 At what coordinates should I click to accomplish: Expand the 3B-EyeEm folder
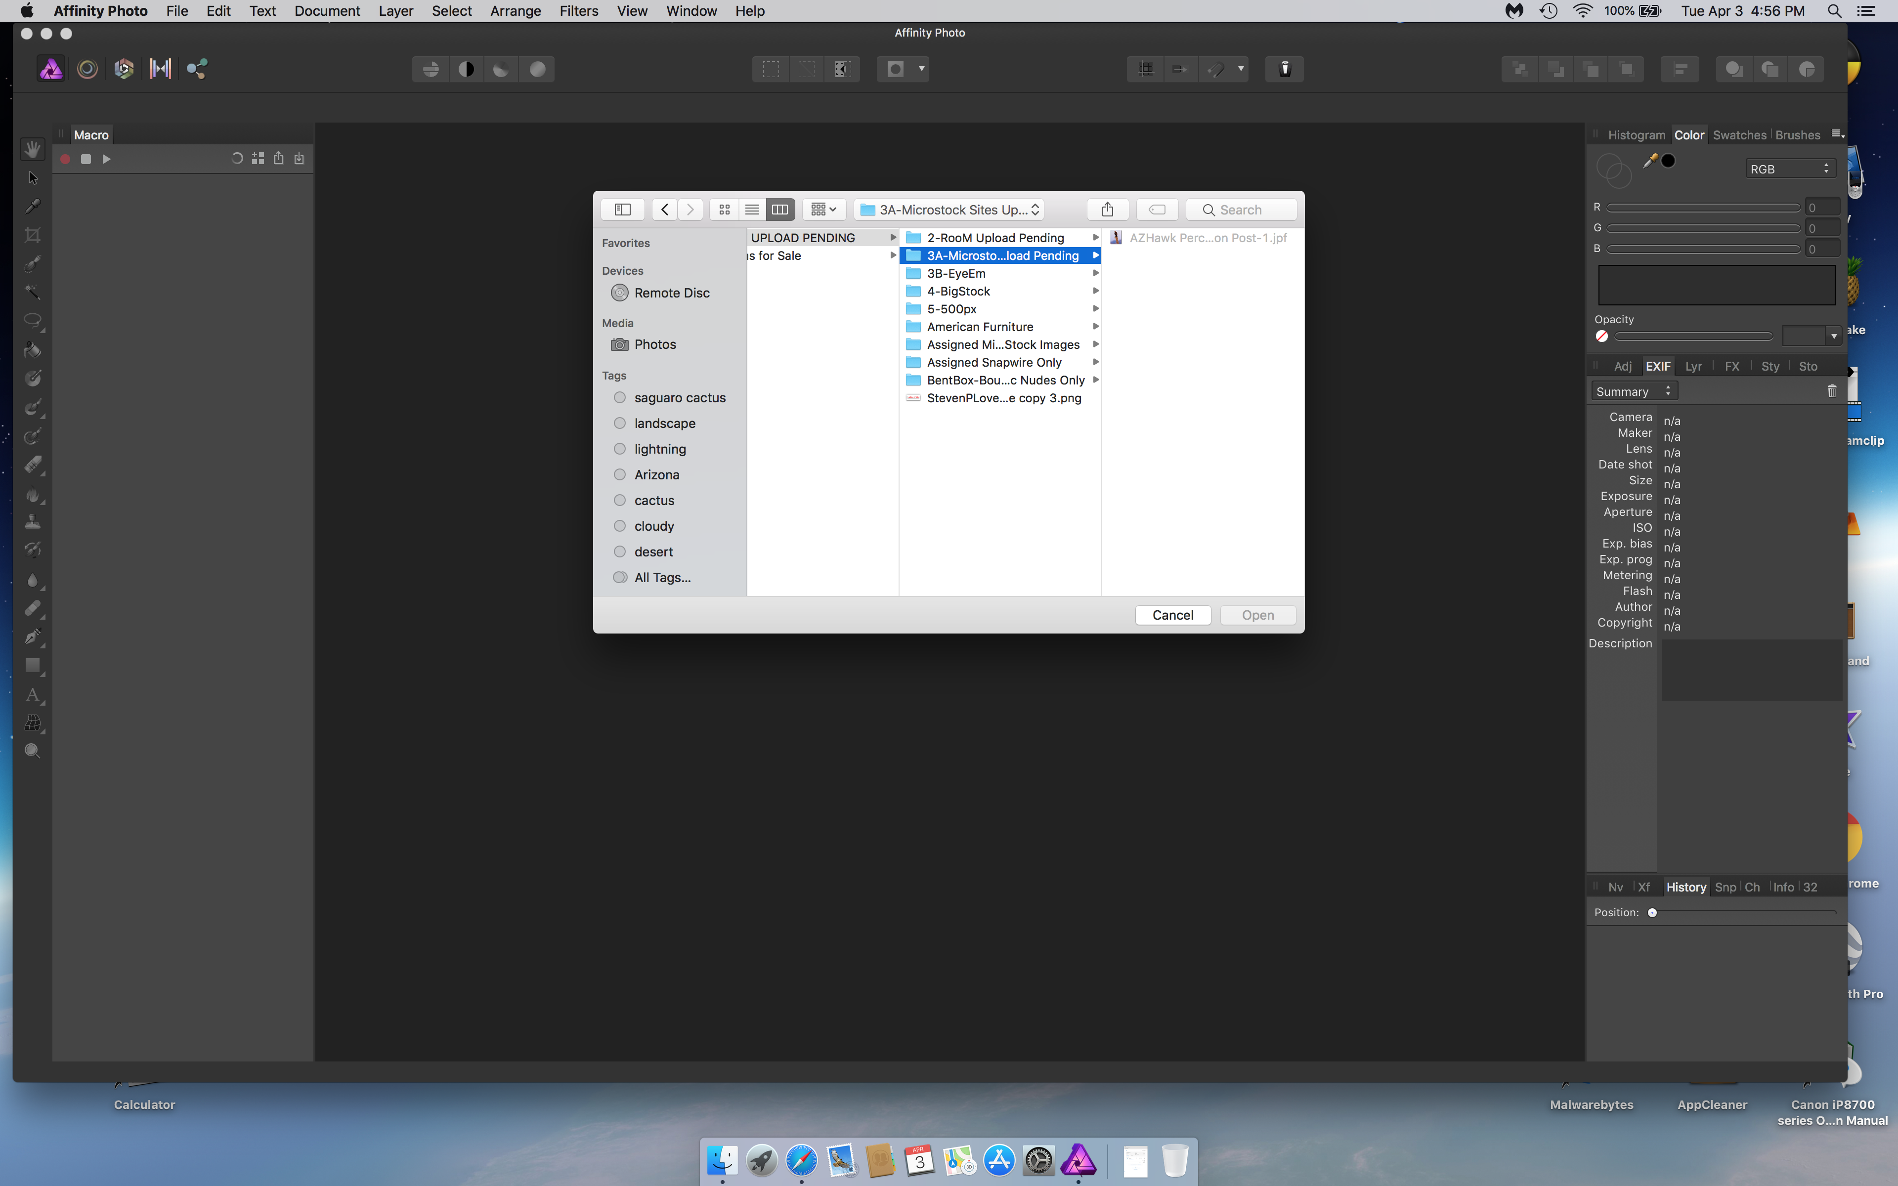click(1095, 273)
